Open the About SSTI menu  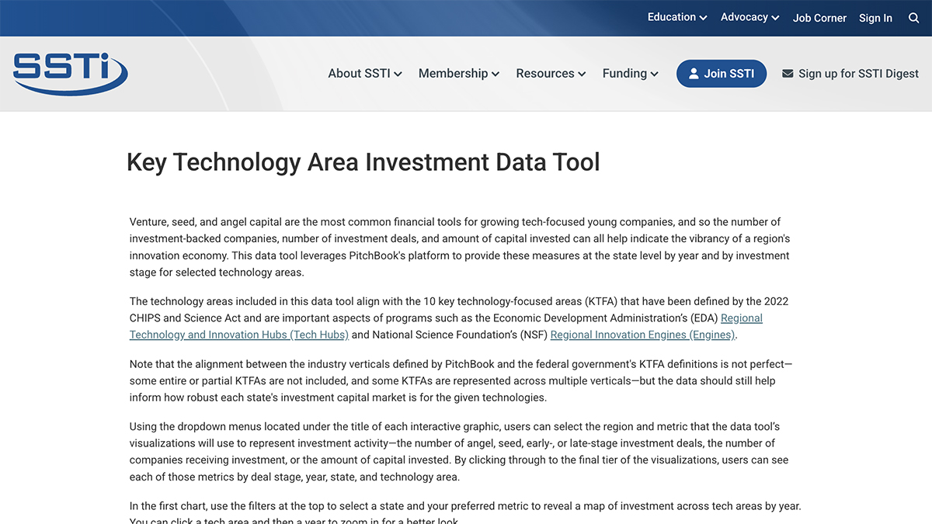[364, 74]
